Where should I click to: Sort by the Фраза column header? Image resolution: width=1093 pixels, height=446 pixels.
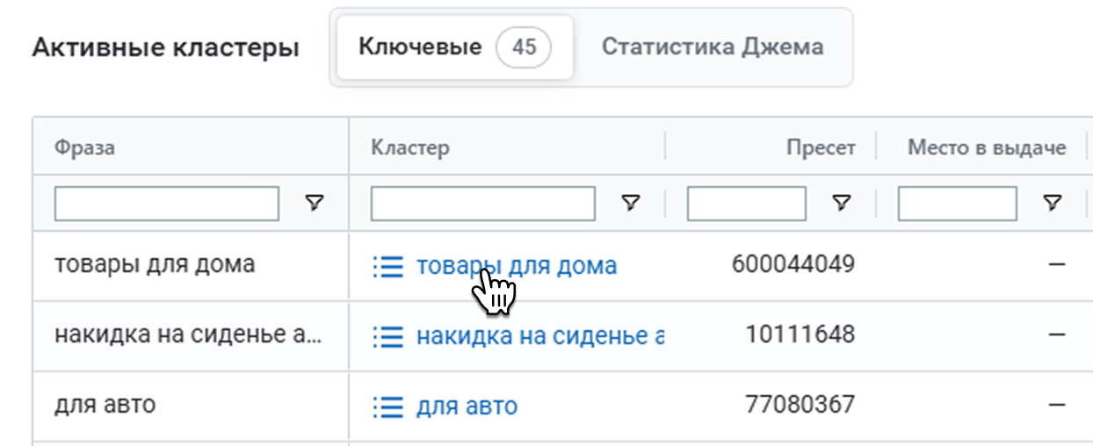click(84, 147)
